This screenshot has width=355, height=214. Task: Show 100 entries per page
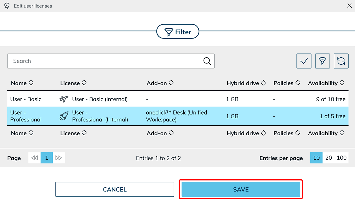341,158
